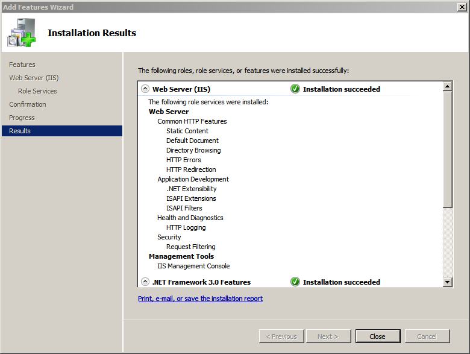The height and width of the screenshot is (354, 470).
Task: Select the Web Server (IIS) step
Action: 34,78
